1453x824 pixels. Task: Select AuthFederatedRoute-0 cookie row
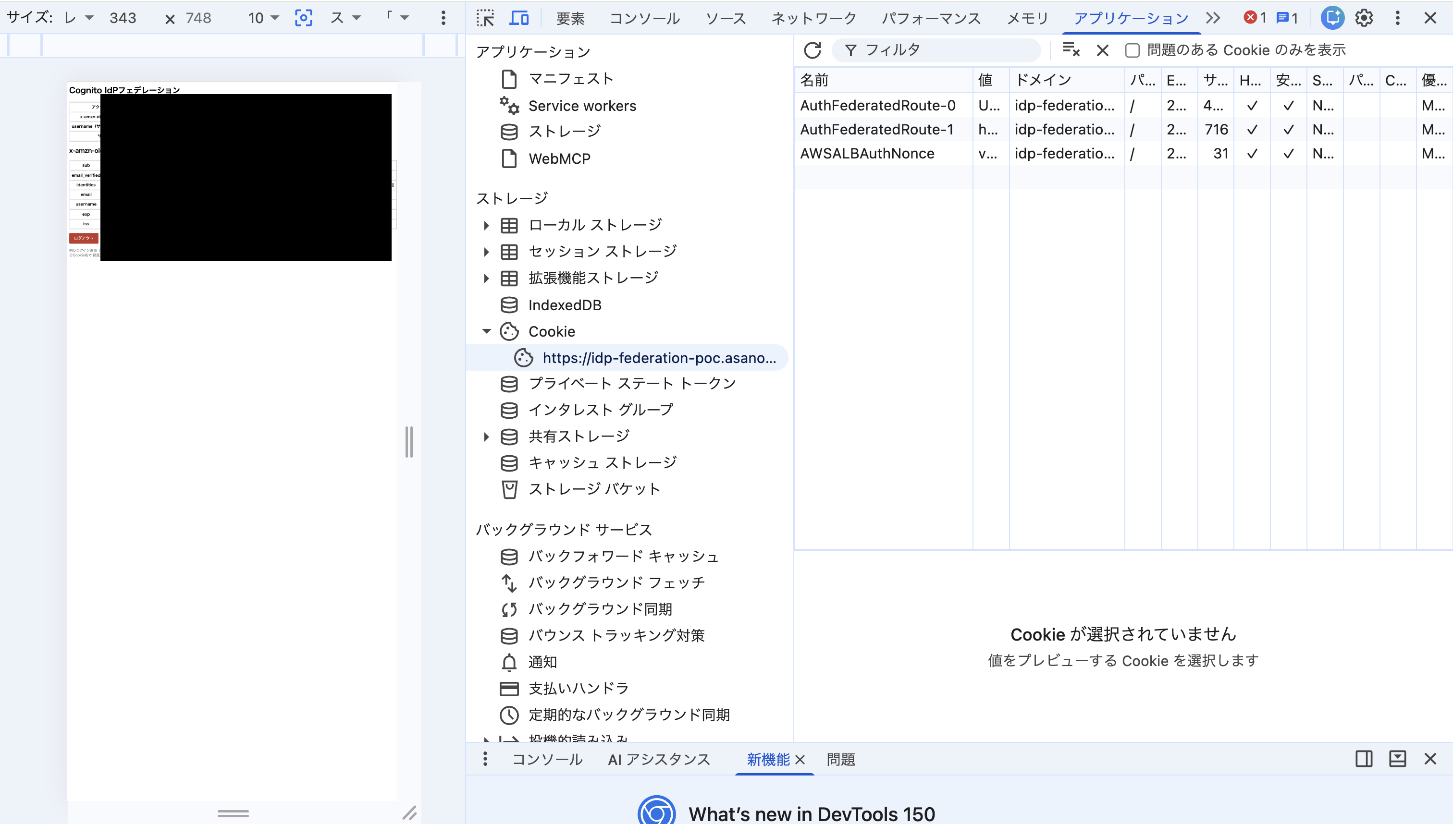1123,105
